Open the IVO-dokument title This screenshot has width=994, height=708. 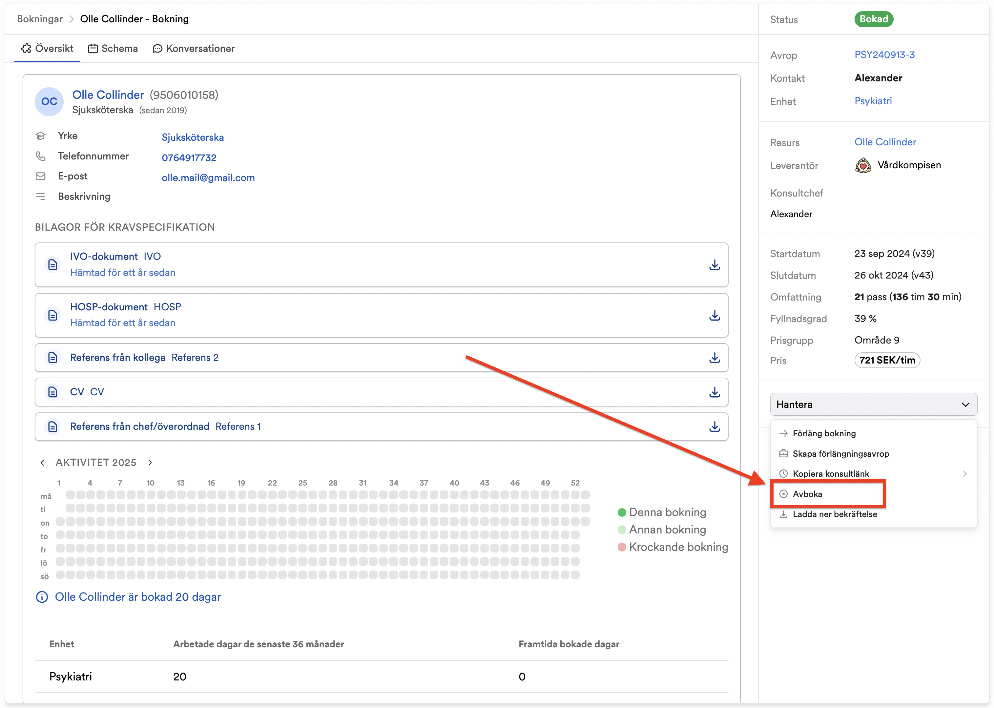coord(104,256)
